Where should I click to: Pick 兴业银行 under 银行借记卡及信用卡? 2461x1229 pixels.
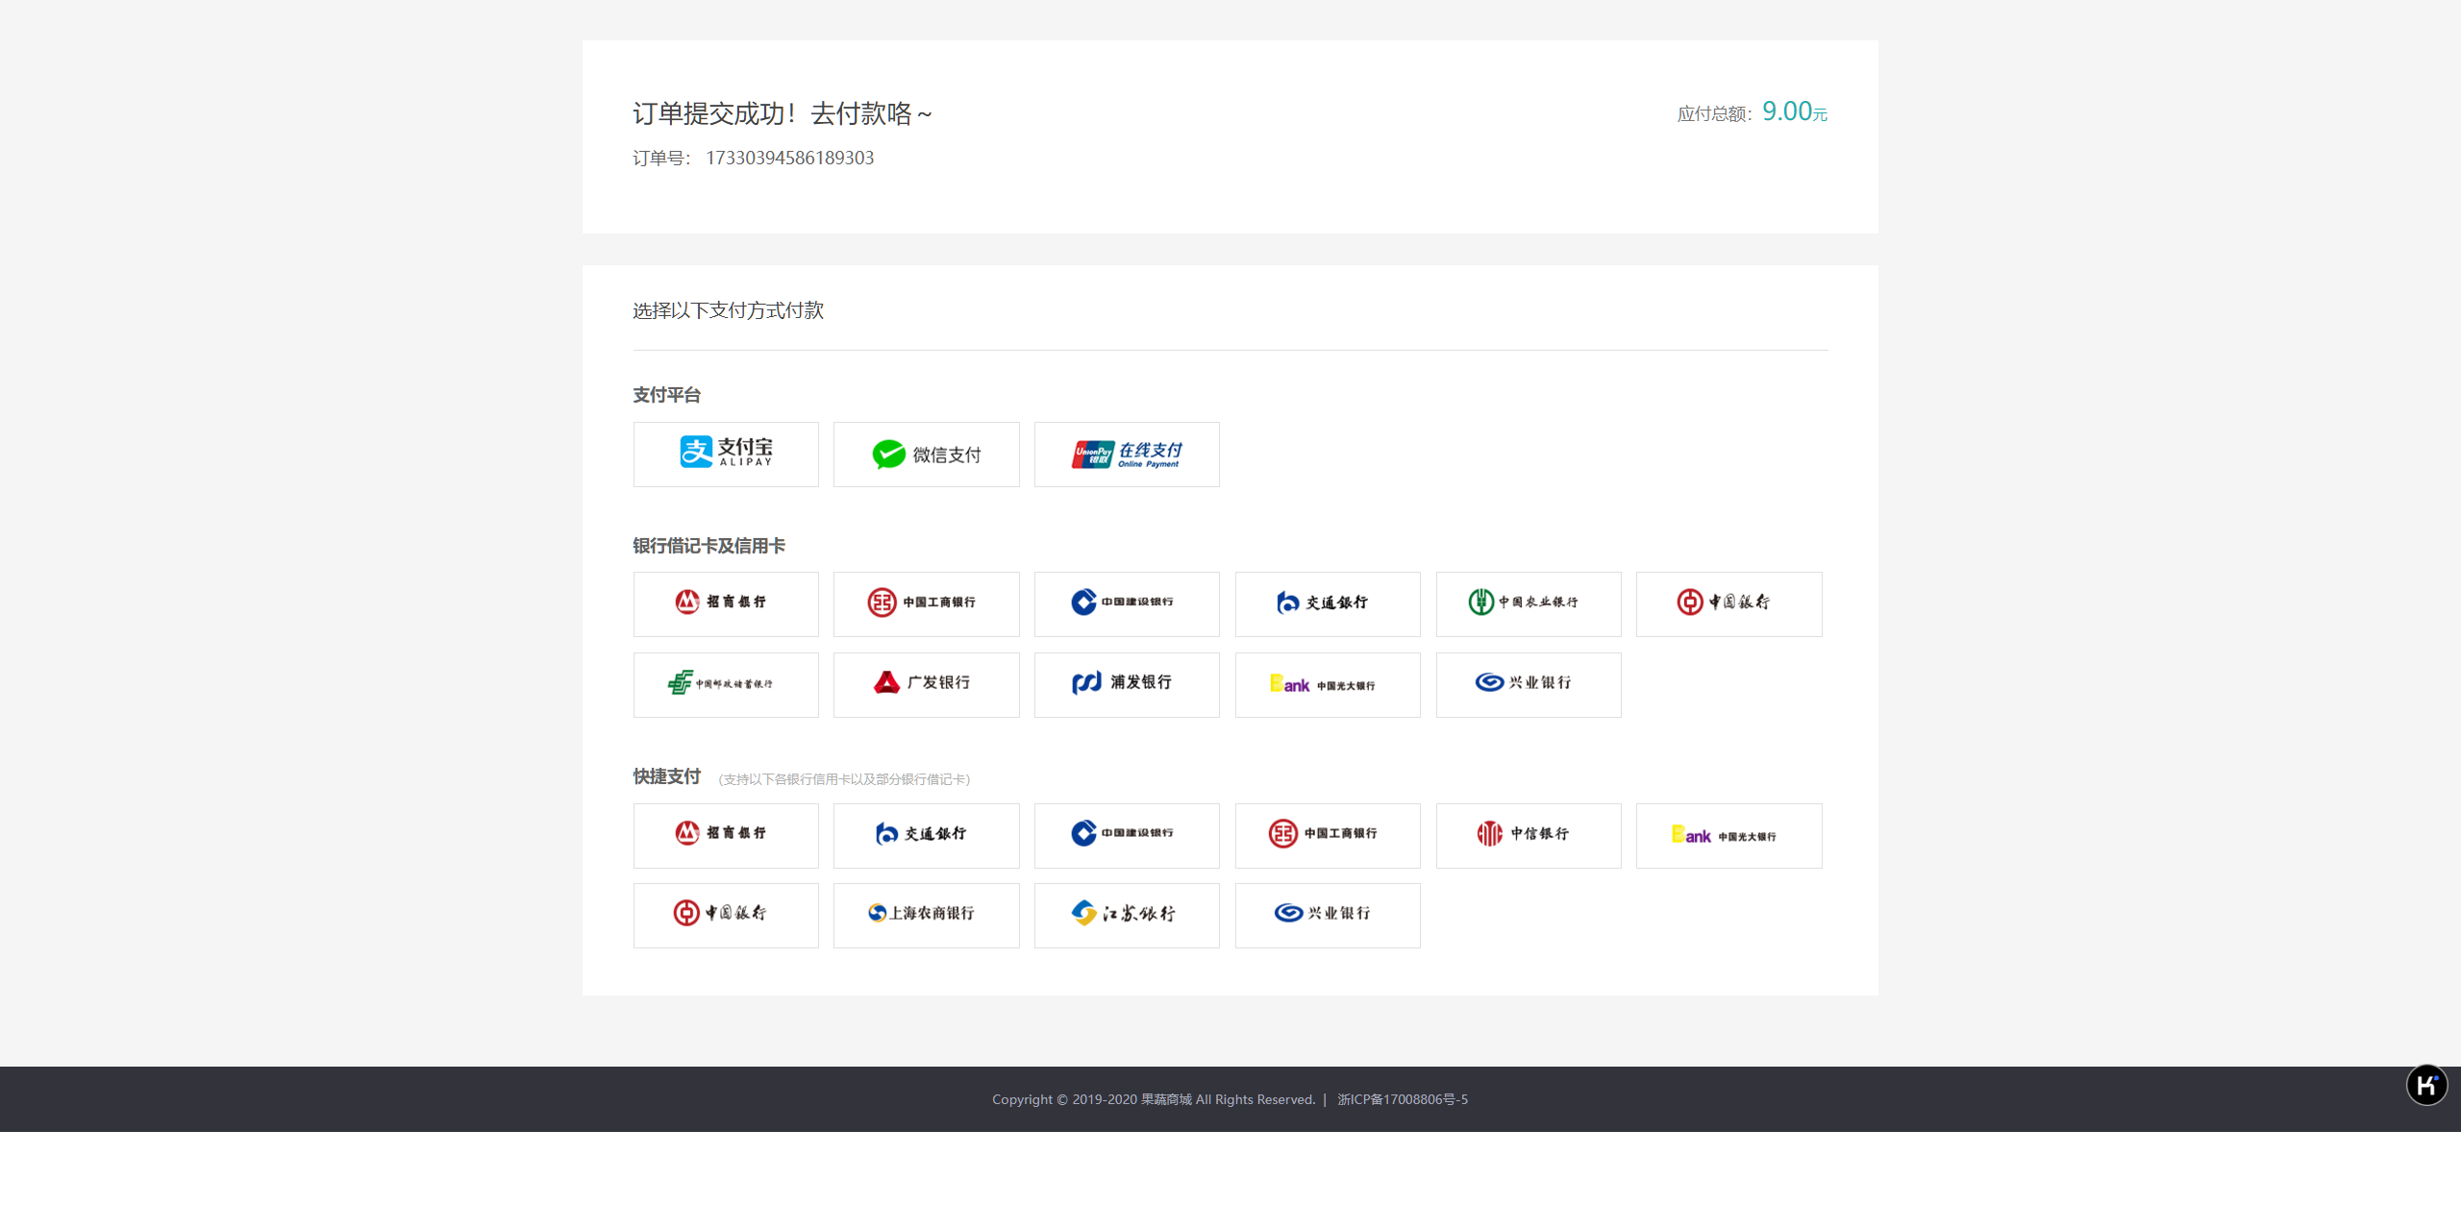tap(1529, 685)
